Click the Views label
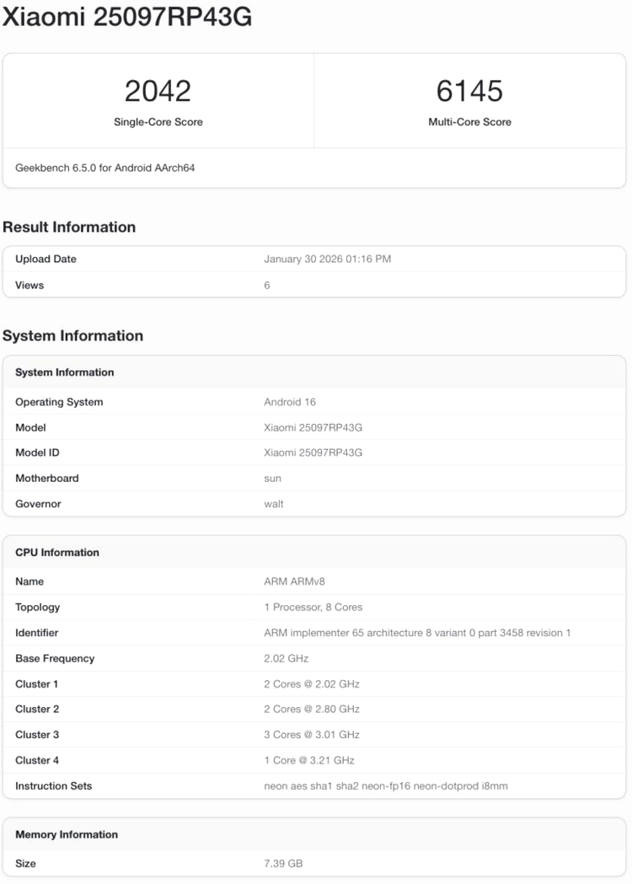The width and height of the screenshot is (632, 884). tap(29, 286)
